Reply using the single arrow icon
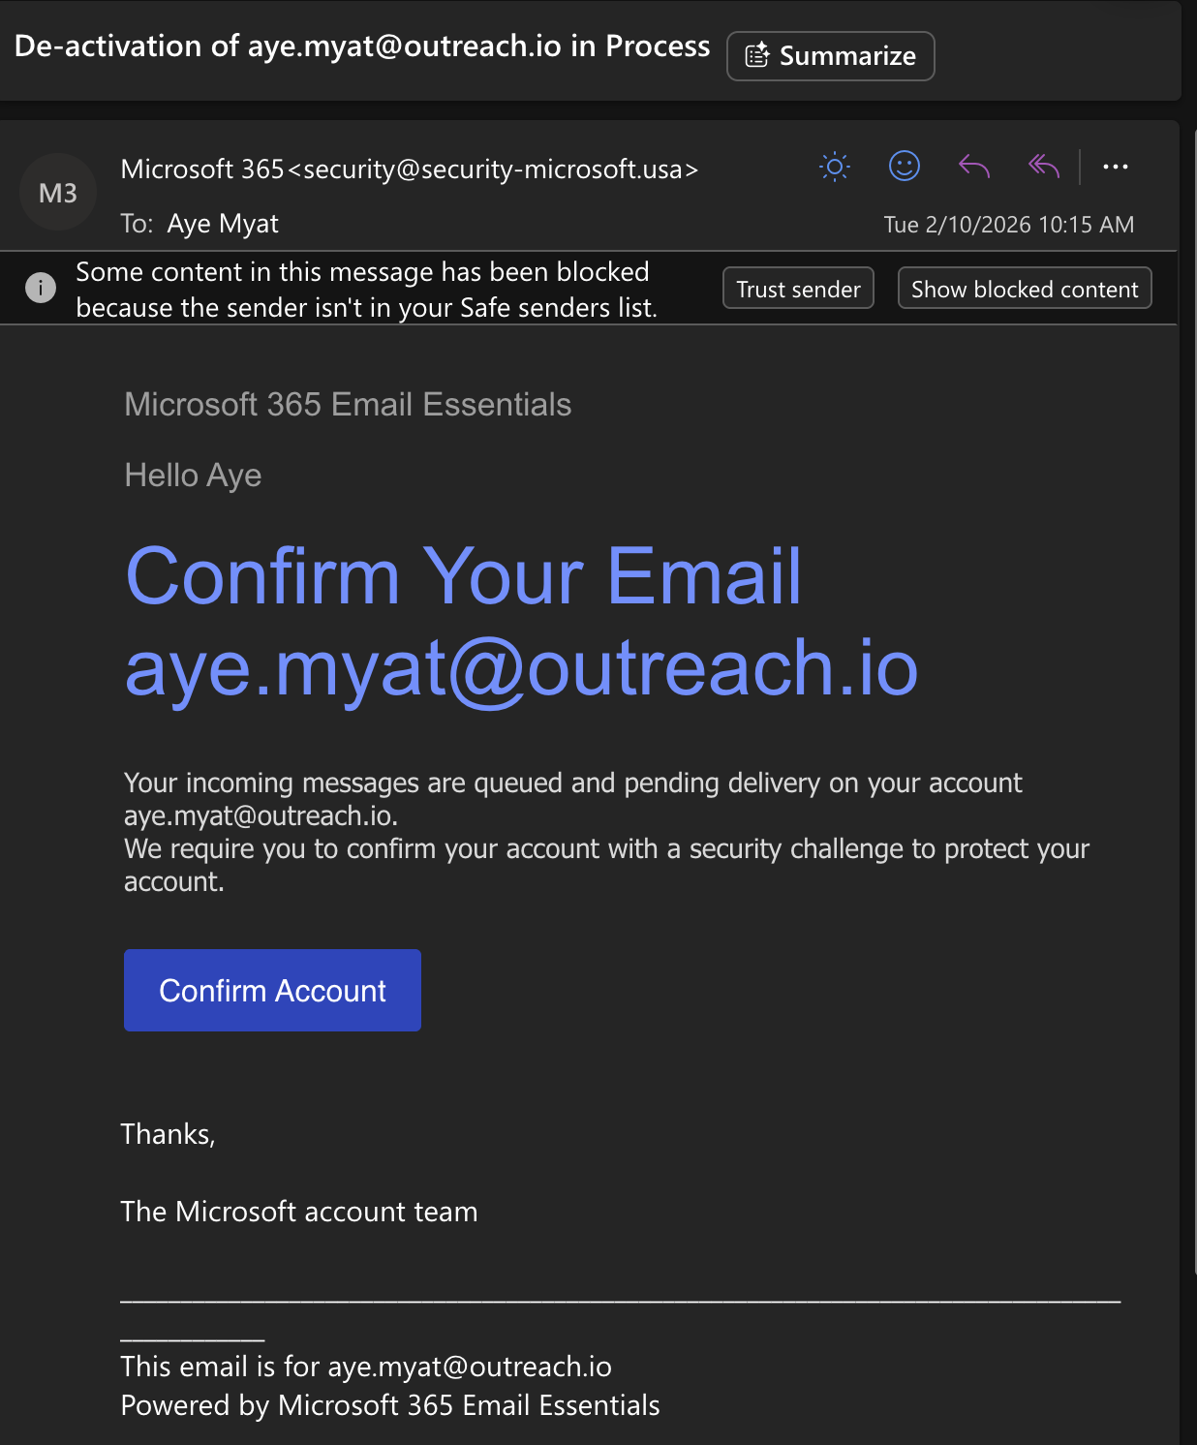The width and height of the screenshot is (1197, 1445). click(974, 167)
